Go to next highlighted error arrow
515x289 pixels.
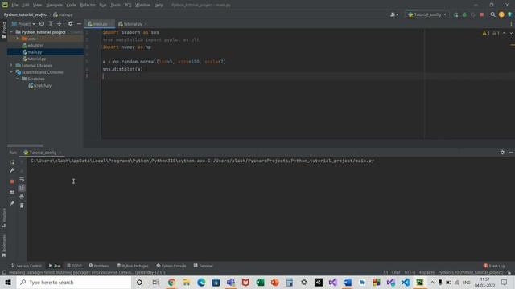click(x=511, y=33)
